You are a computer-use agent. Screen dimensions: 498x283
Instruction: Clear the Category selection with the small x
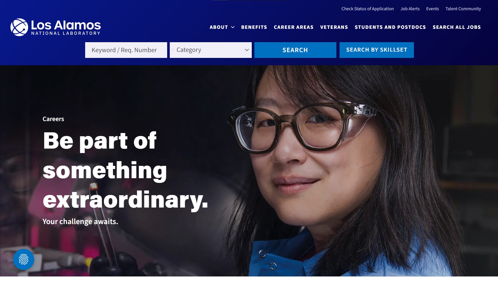(x=173, y=50)
